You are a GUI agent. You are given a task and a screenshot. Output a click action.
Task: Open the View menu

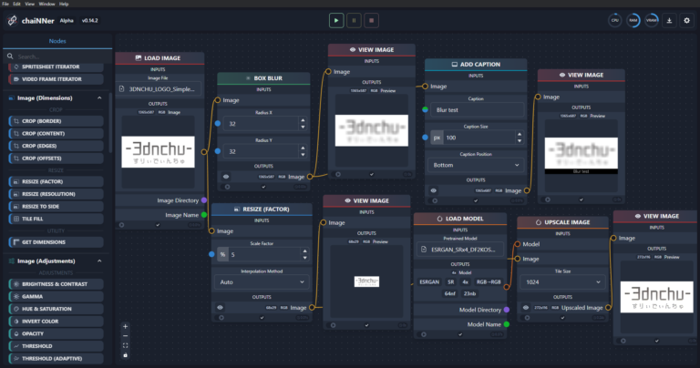click(x=29, y=4)
